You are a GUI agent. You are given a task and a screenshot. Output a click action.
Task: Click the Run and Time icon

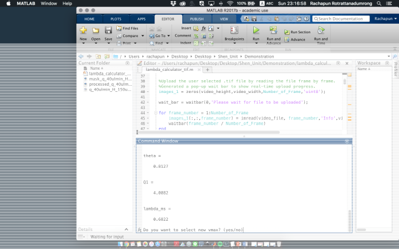321,30
